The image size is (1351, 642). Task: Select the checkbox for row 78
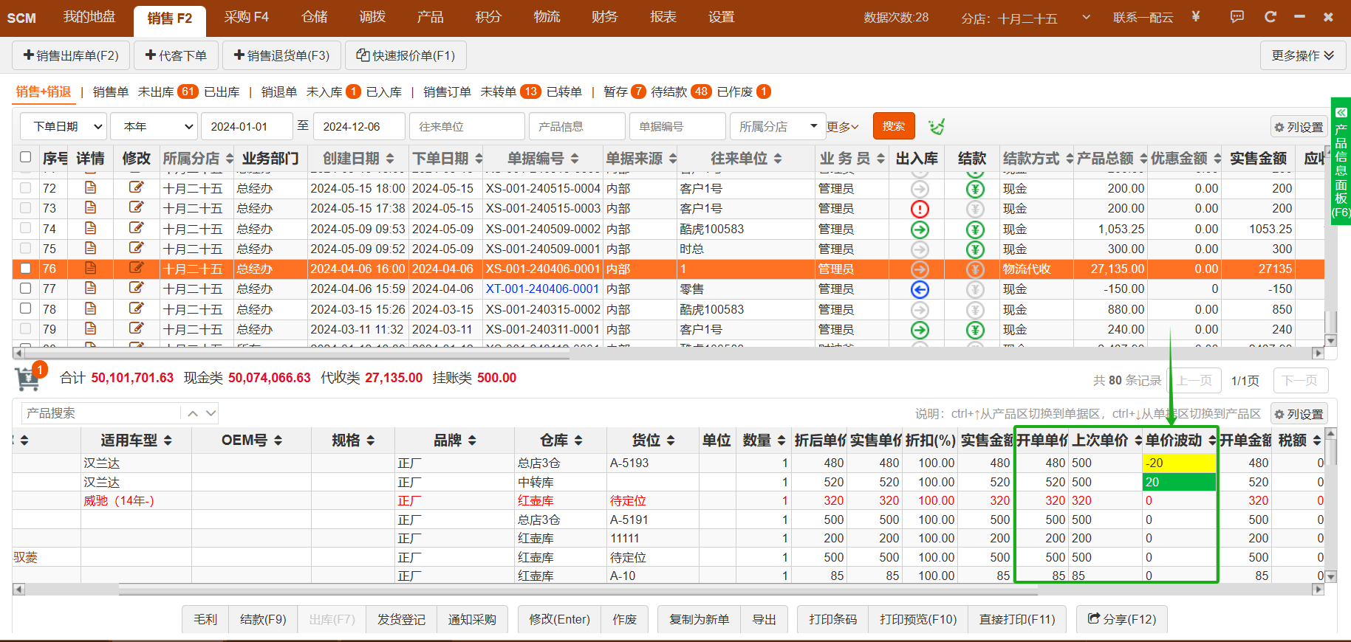click(26, 308)
